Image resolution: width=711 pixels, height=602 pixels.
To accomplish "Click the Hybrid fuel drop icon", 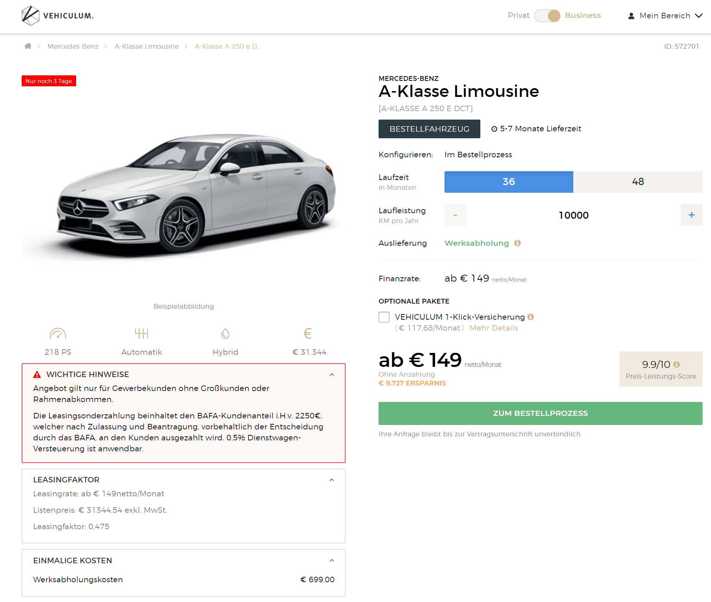I will pos(225,334).
